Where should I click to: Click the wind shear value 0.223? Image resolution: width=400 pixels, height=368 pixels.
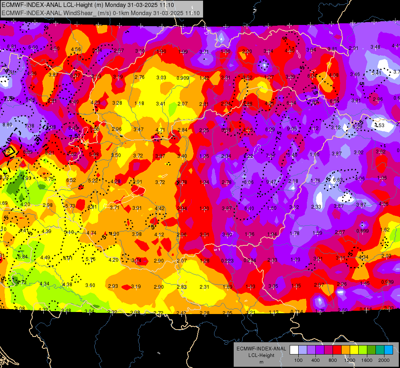tap(227, 260)
